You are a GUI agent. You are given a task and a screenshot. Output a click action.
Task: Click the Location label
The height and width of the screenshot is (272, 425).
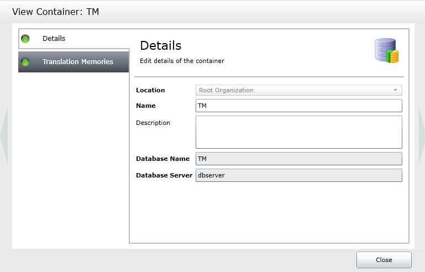(150, 90)
